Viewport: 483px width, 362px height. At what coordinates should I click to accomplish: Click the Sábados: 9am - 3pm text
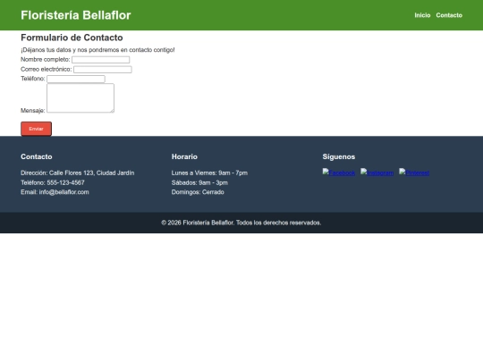pos(199,182)
